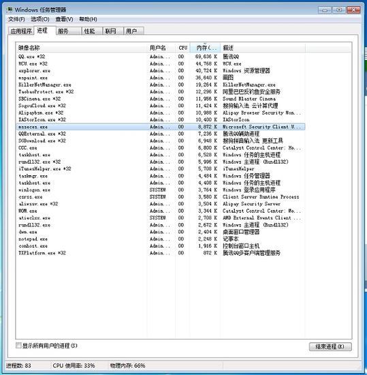Image resolution: width=367 pixels, height=375 pixels.
Task: Select the KillerNetManager.exe process row
Action: click(161, 85)
